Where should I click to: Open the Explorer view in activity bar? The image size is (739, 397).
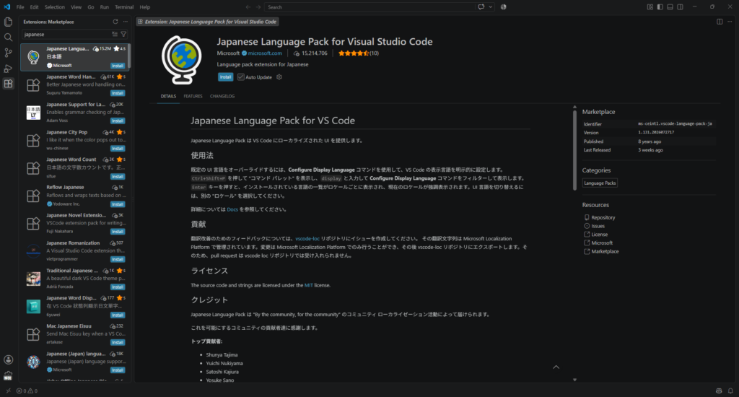(x=8, y=22)
